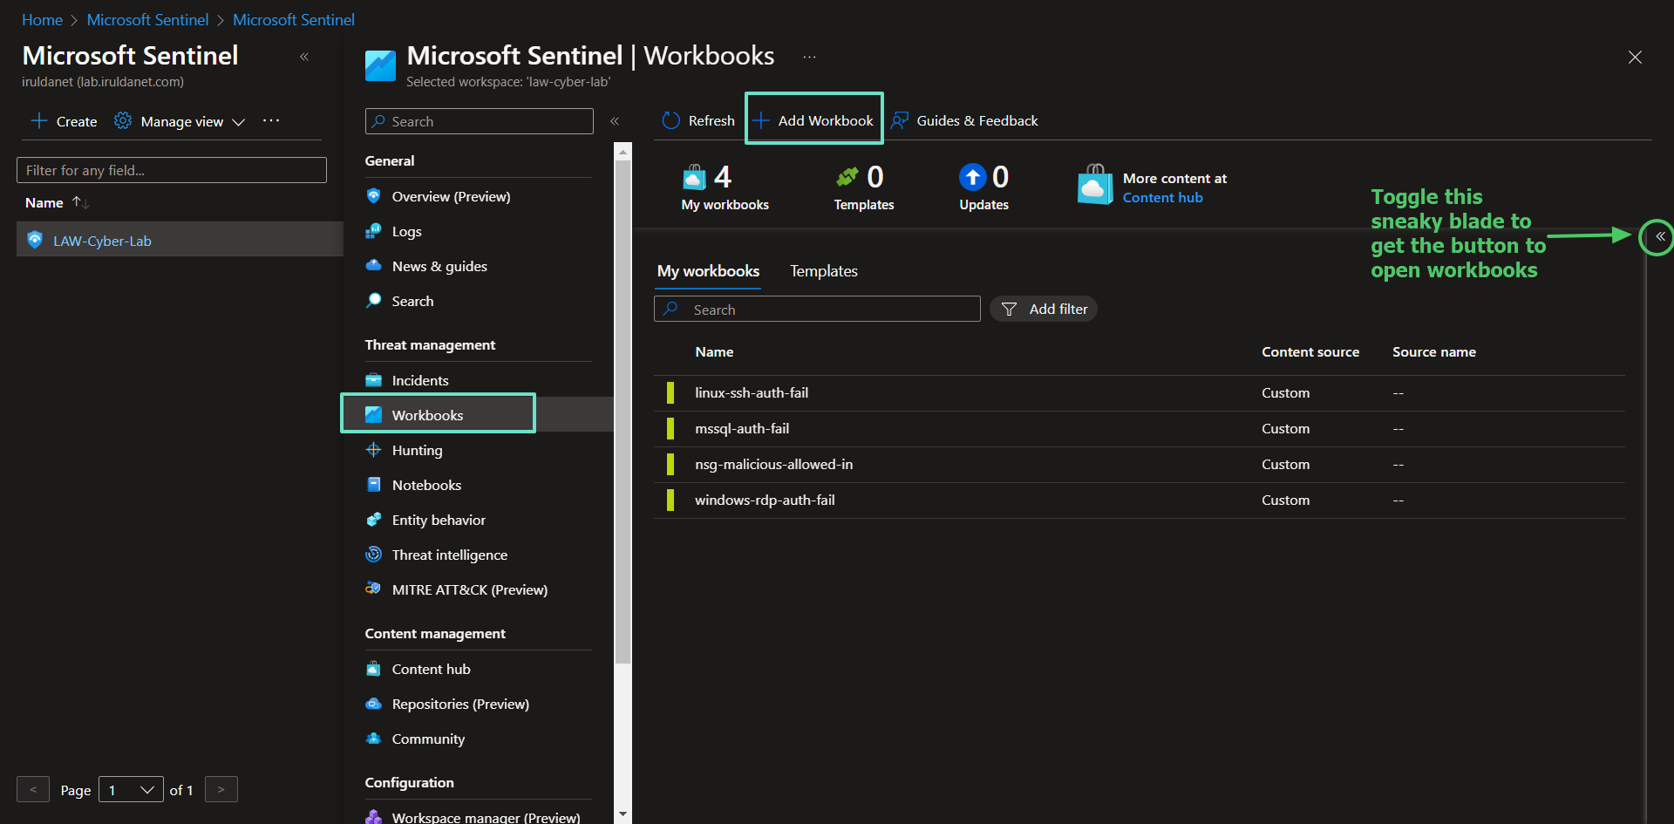Sort workspaces by Name arrow
1674x824 pixels.
(x=80, y=202)
